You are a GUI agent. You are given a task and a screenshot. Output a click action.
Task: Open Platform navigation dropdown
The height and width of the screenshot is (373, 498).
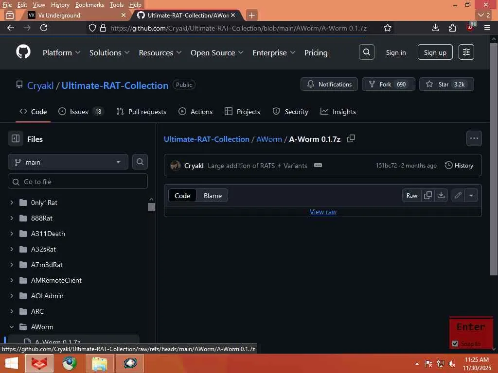pos(61,52)
